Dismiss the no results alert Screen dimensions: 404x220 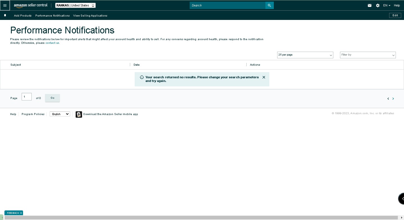264,77
